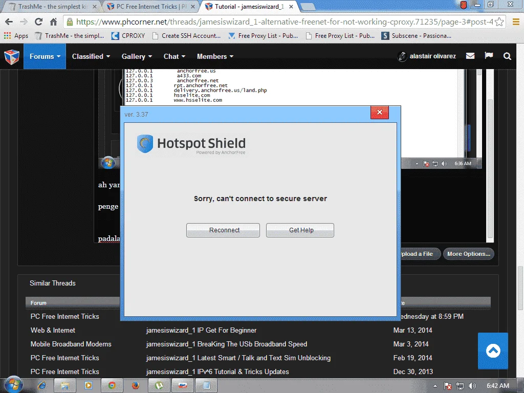Image resolution: width=524 pixels, height=393 pixels.
Task: Jump to top with blue arrow button
Action: click(x=493, y=351)
